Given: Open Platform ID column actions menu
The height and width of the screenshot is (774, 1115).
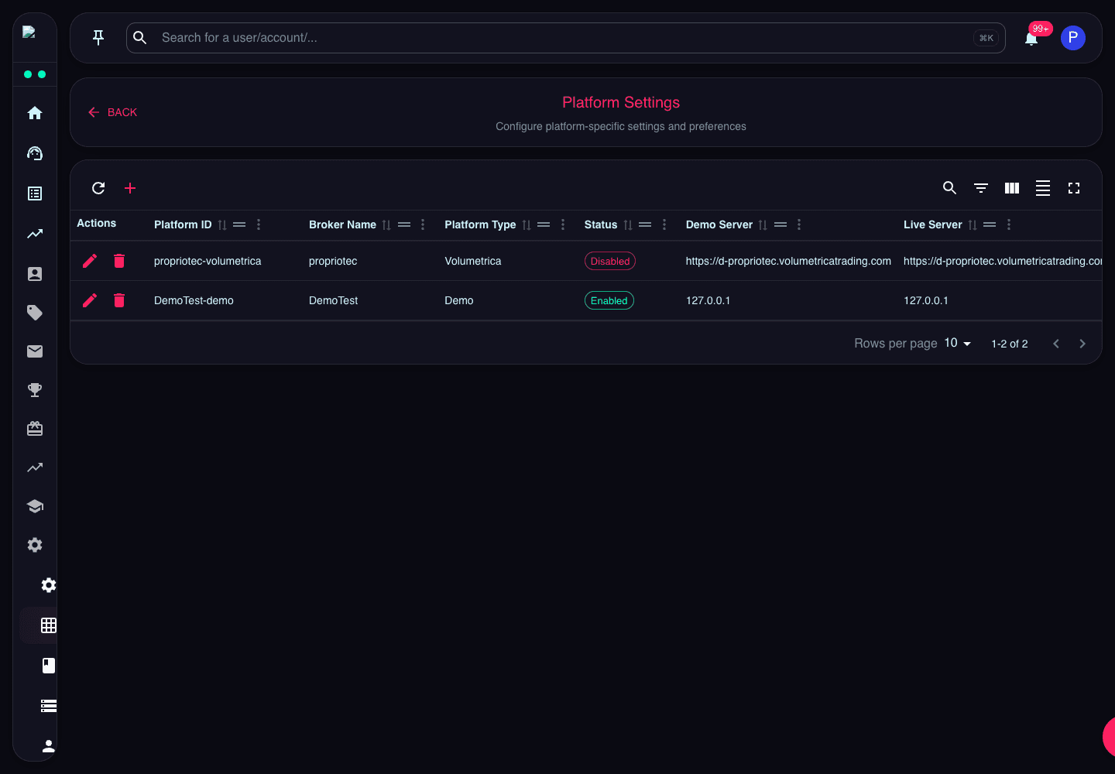Looking at the screenshot, I should (259, 224).
